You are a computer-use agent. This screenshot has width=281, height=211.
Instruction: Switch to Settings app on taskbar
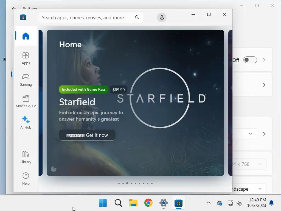point(164,203)
